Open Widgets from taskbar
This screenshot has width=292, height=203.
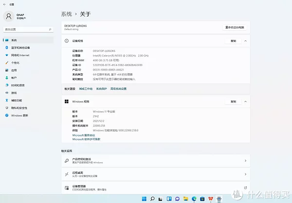coord(169,199)
